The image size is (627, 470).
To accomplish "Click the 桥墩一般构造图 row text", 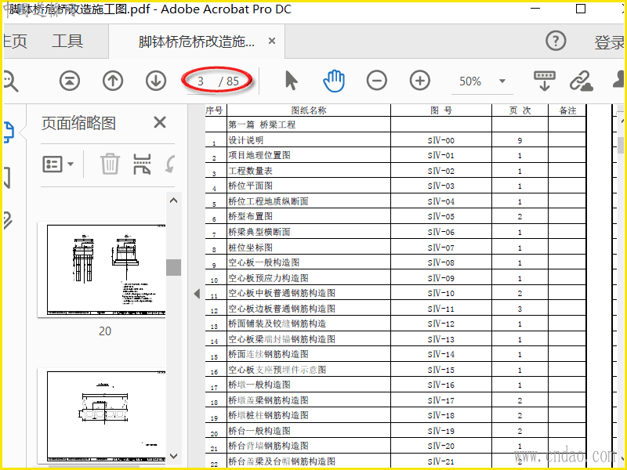I will [x=259, y=385].
